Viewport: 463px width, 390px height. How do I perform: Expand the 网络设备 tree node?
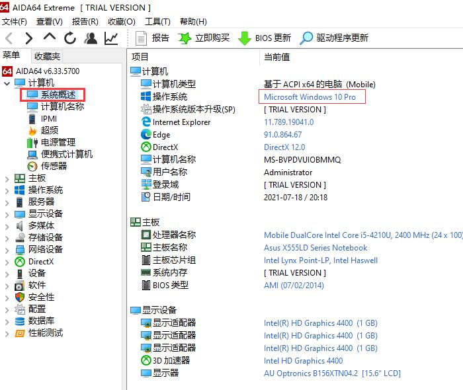pyautogui.click(x=7, y=250)
